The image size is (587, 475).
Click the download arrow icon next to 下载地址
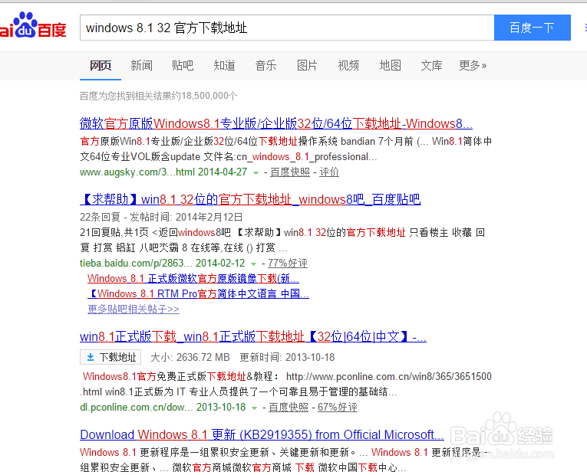point(91,357)
